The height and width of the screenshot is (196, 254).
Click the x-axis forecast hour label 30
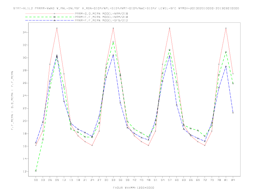pos(106,180)
